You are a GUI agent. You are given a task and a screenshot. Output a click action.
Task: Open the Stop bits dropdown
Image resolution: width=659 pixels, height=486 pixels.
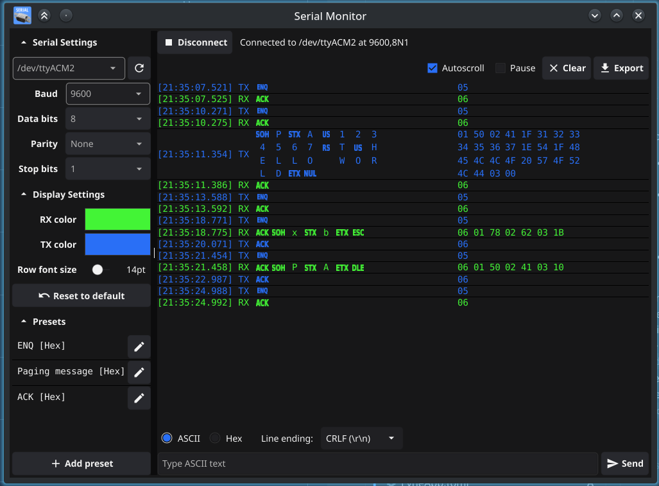108,169
